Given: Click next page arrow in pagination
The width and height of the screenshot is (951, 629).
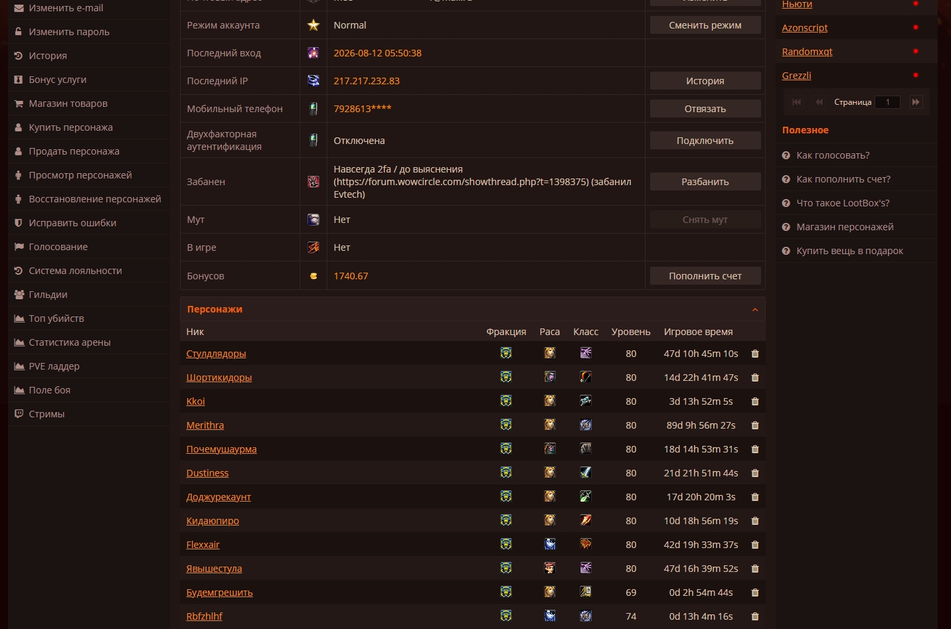Looking at the screenshot, I should [x=916, y=102].
